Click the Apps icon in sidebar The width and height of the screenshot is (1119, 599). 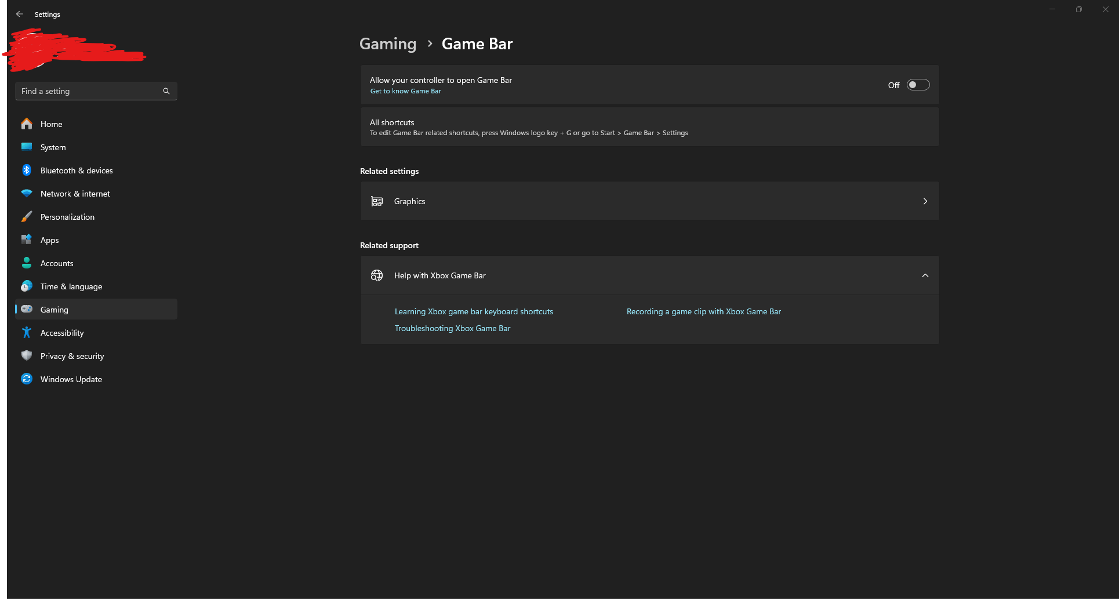[x=27, y=239]
